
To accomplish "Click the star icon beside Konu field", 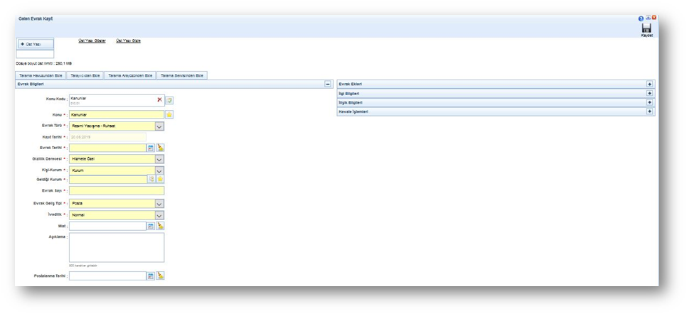I will coord(169,114).
